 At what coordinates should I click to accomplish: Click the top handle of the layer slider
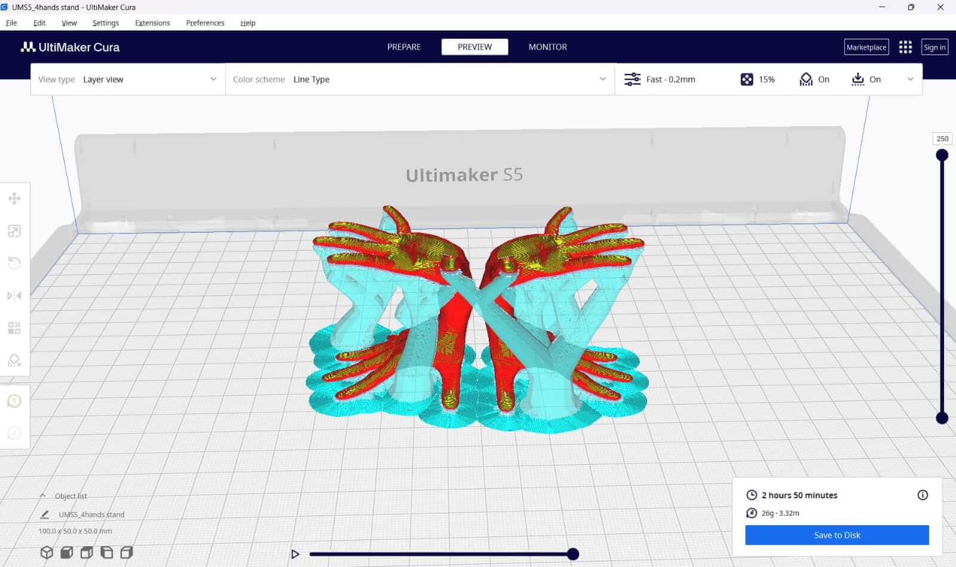pyautogui.click(x=942, y=155)
